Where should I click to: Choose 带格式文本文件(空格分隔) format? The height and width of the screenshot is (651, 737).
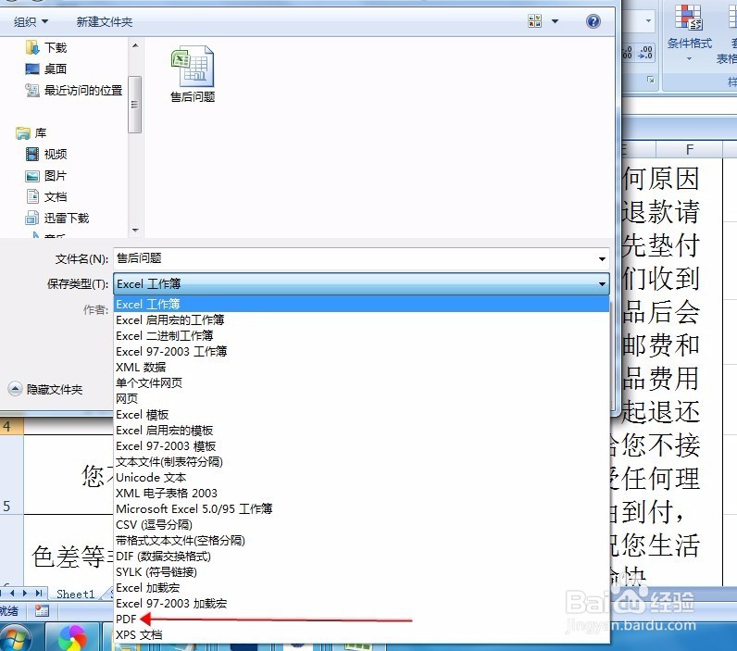pos(361,541)
